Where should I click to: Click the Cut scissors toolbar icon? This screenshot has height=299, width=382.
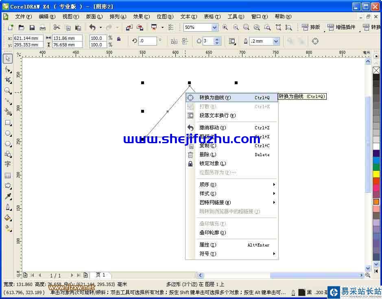click(57, 27)
